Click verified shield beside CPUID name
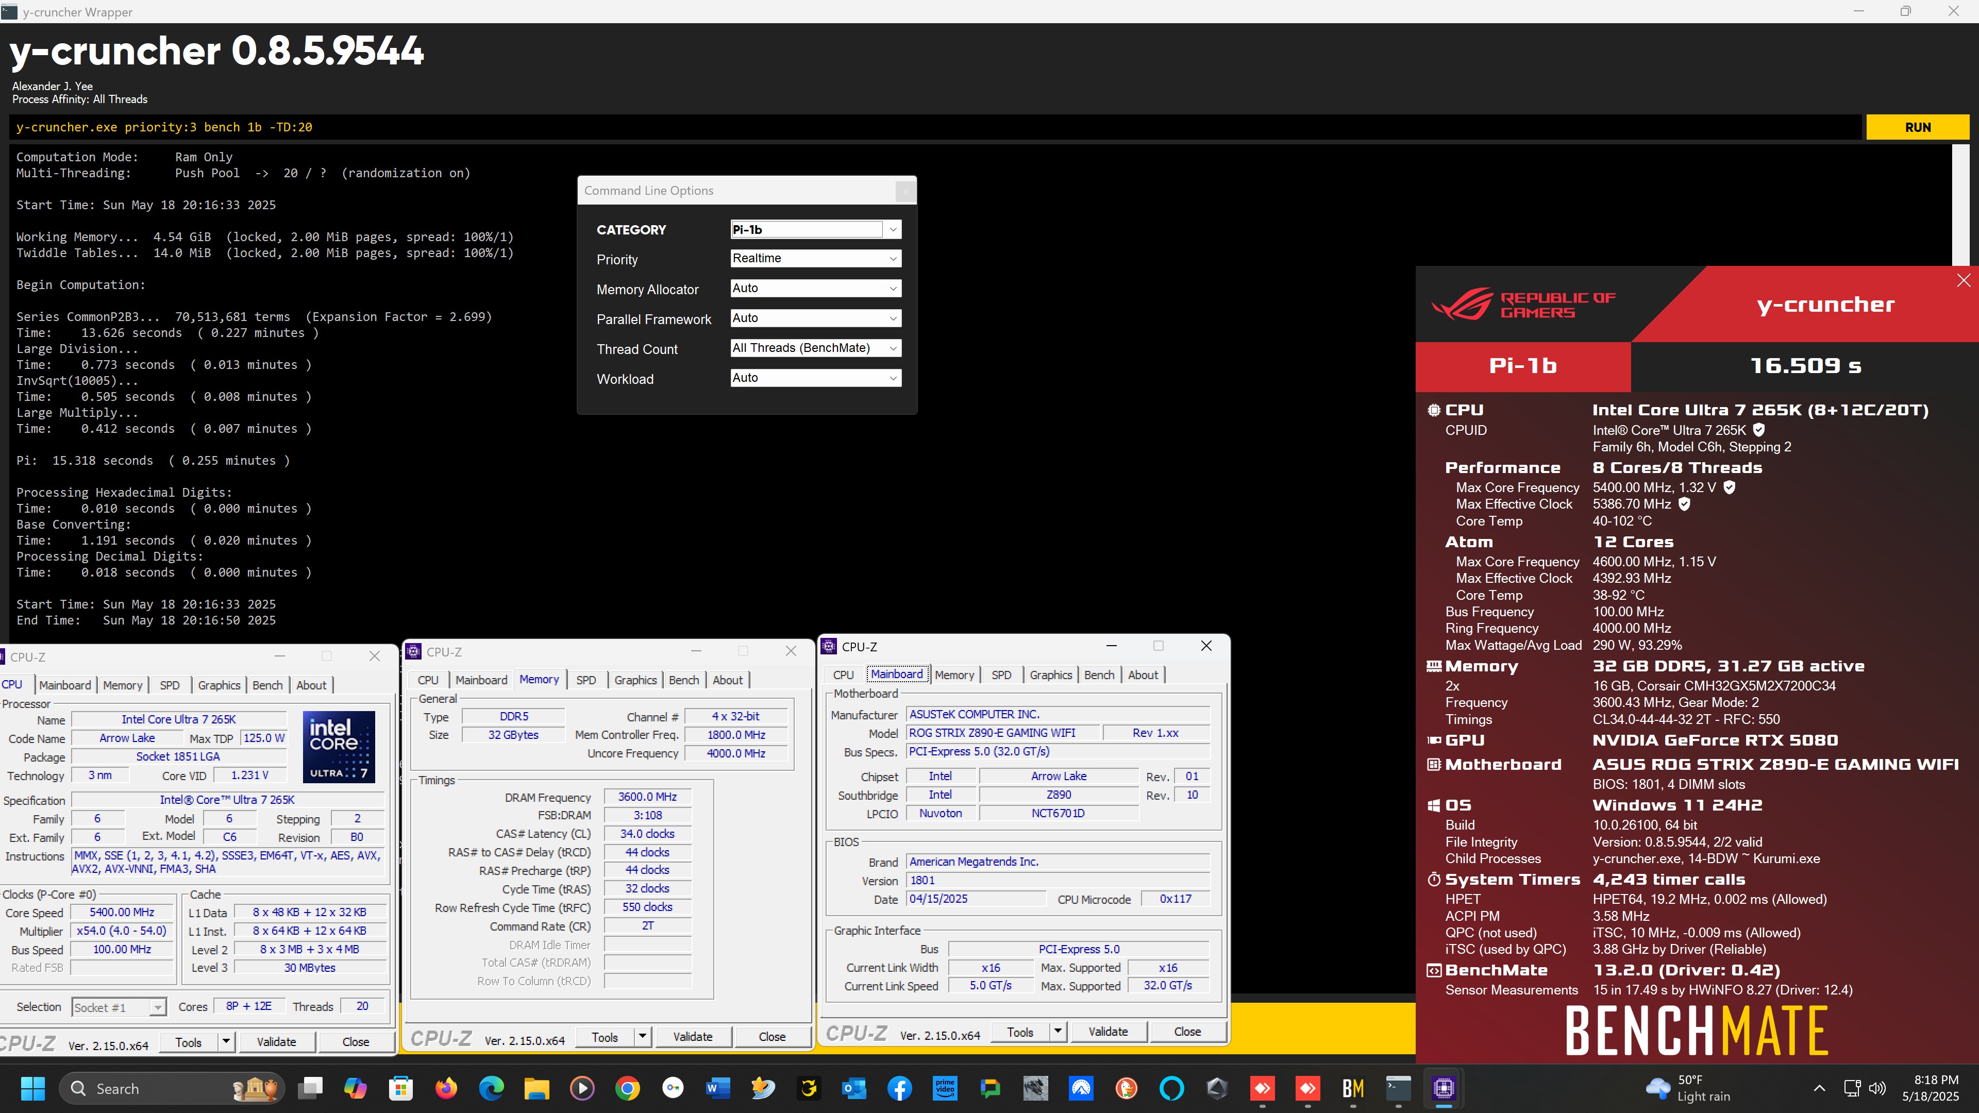1979x1113 pixels. click(1758, 430)
